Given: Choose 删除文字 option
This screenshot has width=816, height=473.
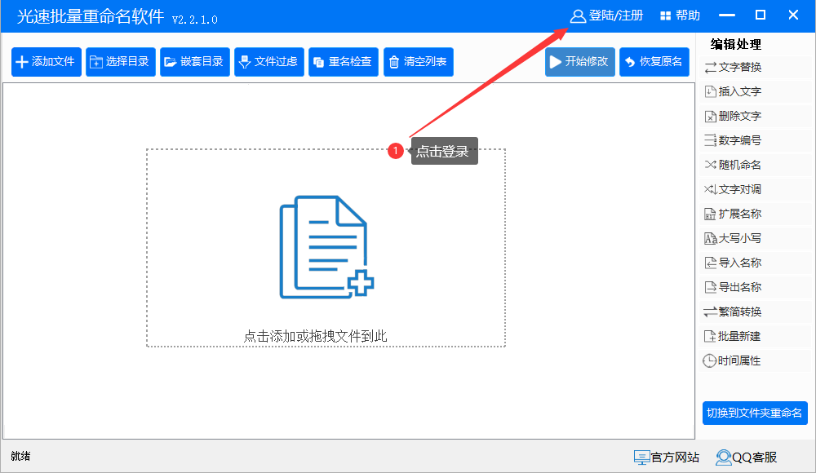Looking at the screenshot, I should coord(756,116).
